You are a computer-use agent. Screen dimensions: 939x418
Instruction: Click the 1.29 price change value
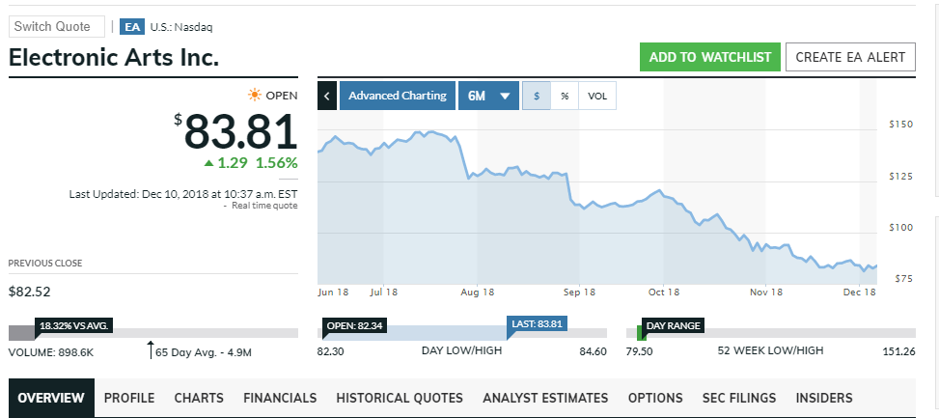pos(233,162)
